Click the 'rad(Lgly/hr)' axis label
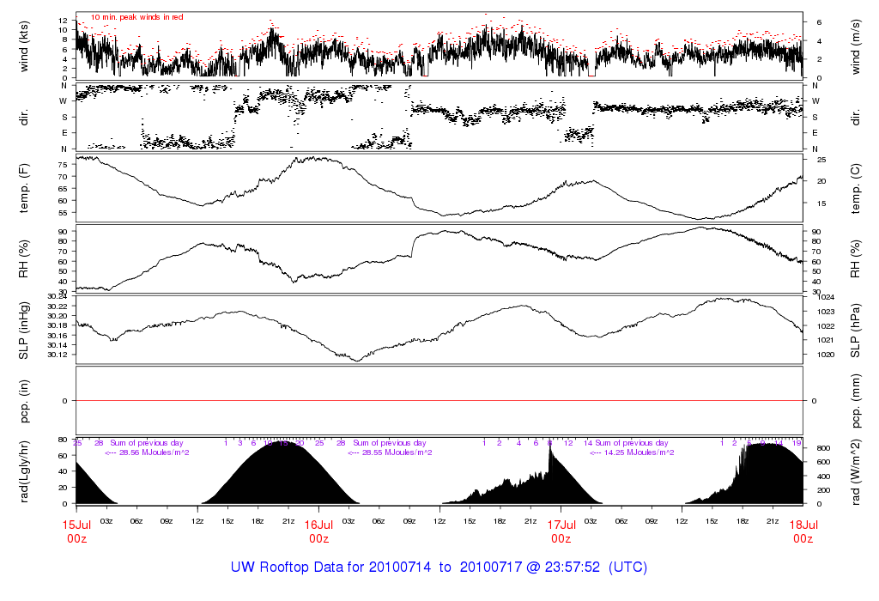The width and height of the screenshot is (879, 601). coord(24,471)
